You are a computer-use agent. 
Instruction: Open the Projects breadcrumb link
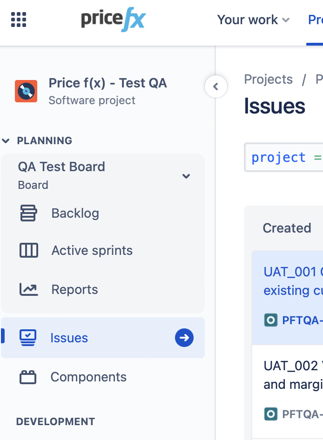pyautogui.click(x=268, y=80)
